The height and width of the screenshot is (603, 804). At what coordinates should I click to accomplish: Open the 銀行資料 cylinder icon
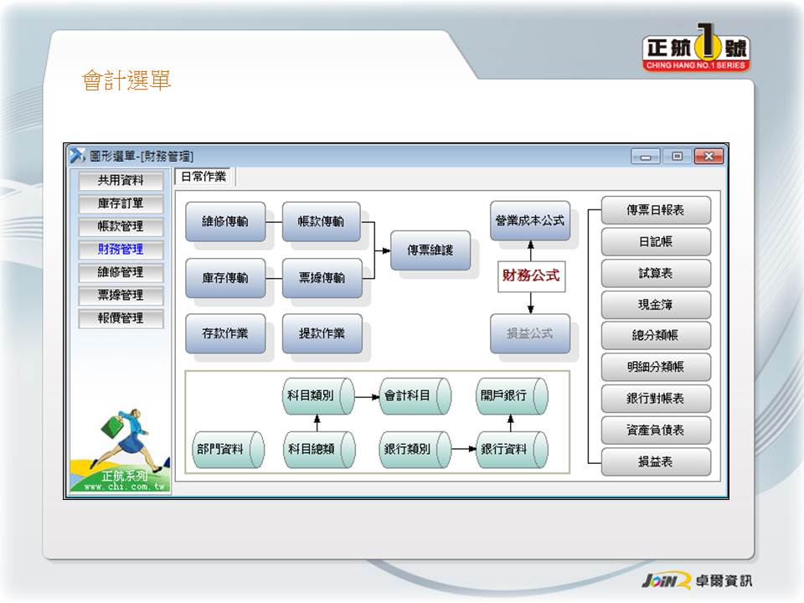pyautogui.click(x=510, y=450)
